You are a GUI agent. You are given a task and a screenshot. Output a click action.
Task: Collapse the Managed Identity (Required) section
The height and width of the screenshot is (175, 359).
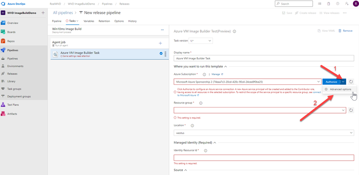tap(215, 142)
